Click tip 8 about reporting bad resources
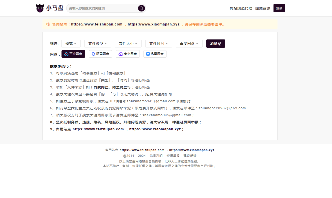Image resolution: width=332 pixels, height=198 pixels. pos(126,122)
